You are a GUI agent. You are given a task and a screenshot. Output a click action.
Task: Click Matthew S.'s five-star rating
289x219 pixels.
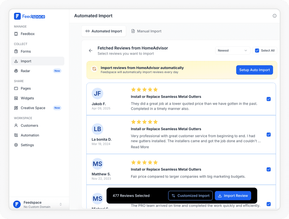pos(144,163)
